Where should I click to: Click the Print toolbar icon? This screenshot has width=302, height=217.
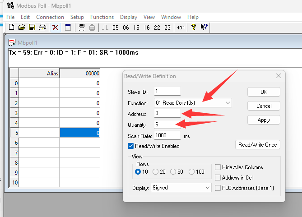42,27
